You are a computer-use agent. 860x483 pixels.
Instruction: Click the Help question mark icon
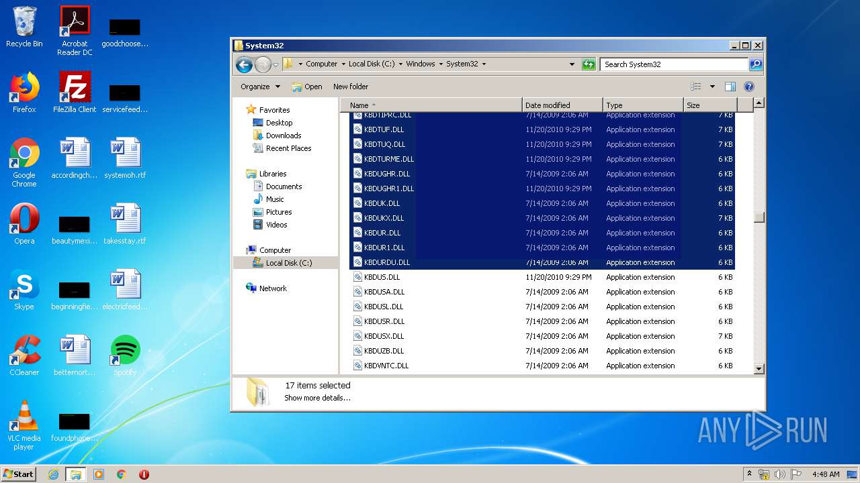point(749,87)
